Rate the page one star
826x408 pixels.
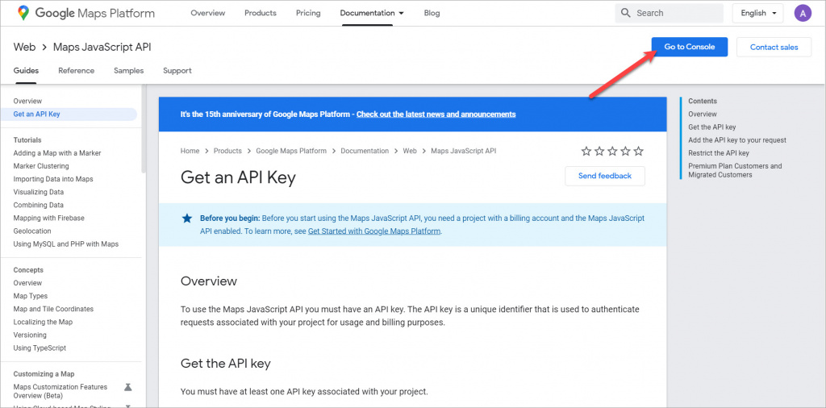click(586, 151)
